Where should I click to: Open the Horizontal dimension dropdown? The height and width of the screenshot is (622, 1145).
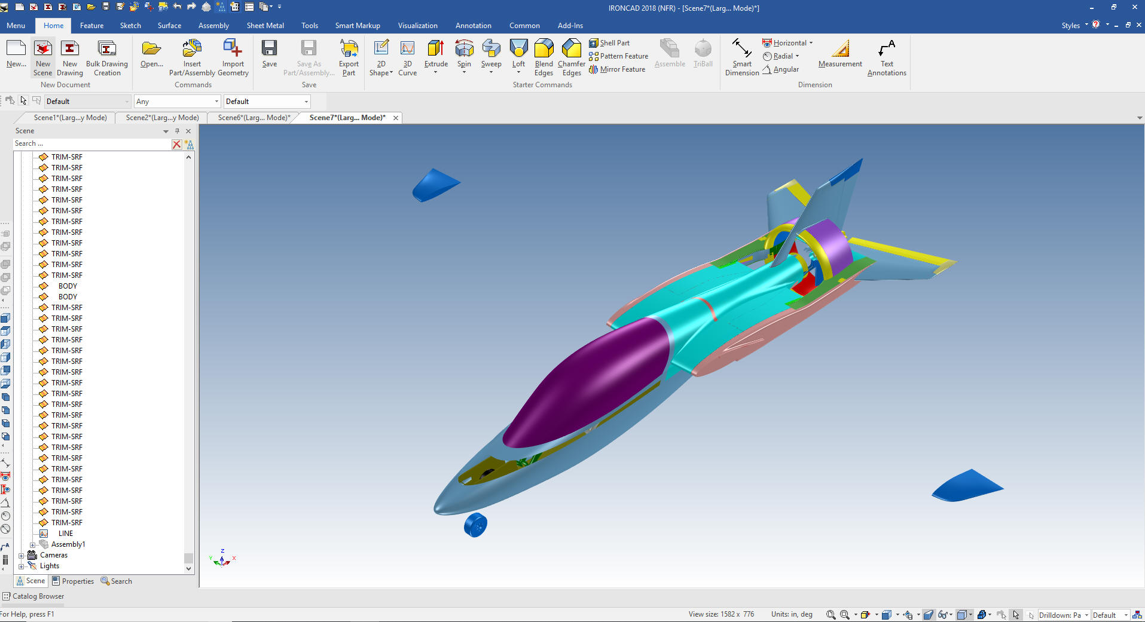click(x=811, y=43)
